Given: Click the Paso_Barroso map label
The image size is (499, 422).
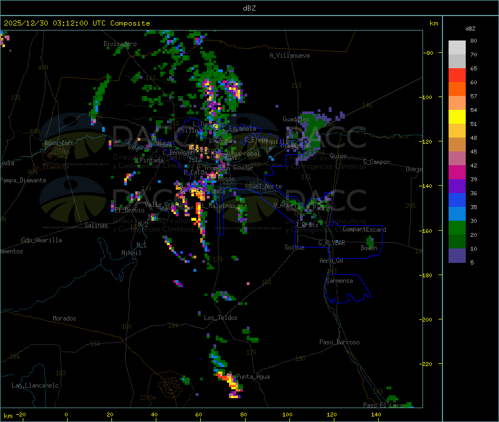Looking at the screenshot, I should [x=339, y=342].
